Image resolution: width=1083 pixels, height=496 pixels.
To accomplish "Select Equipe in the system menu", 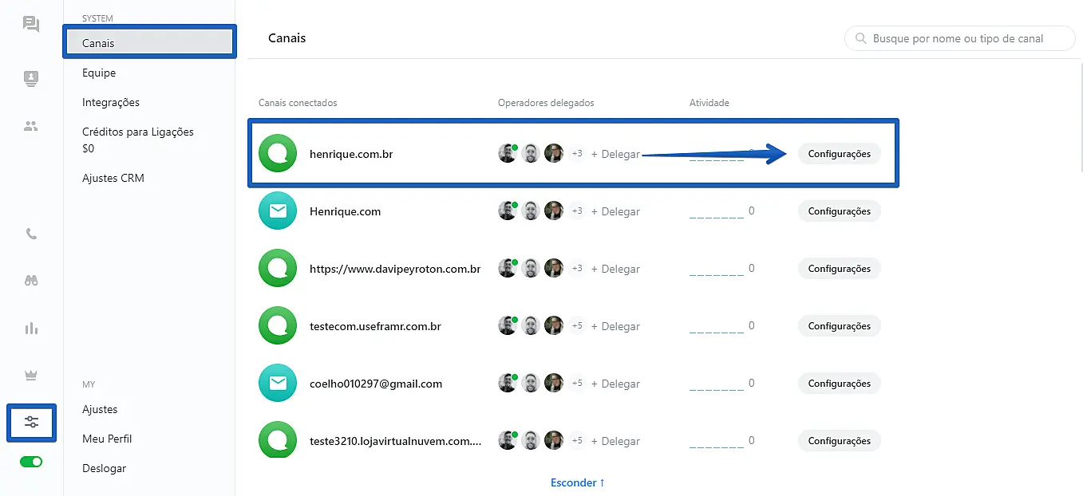I will 99,73.
